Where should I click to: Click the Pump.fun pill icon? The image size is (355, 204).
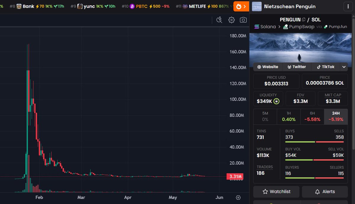[x=326, y=27]
